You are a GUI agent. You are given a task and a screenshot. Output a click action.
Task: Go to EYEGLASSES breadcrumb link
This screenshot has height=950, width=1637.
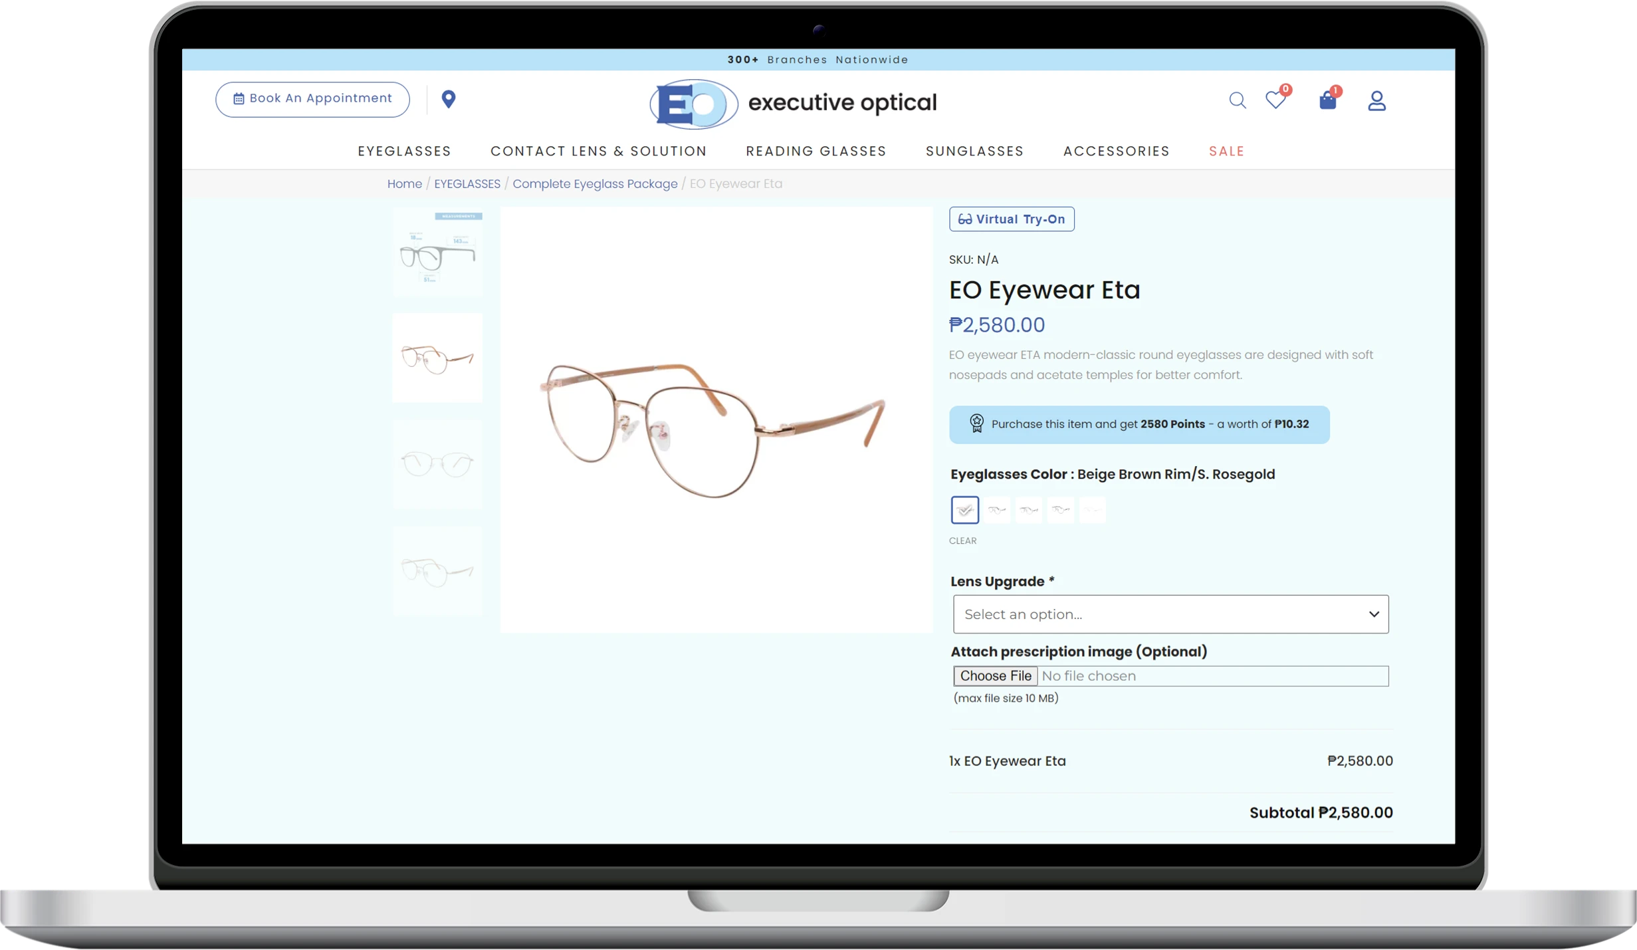467,183
